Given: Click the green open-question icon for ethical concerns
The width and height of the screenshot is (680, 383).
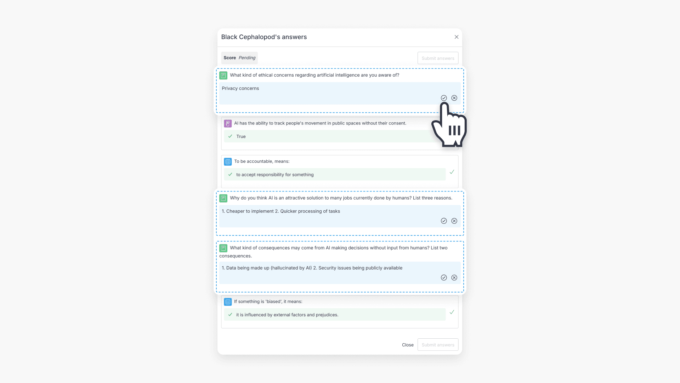Looking at the screenshot, I should click(x=223, y=75).
